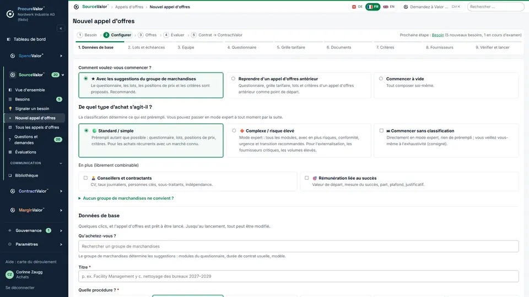Expand Aucun groupe de marchandises ne convient
Screen dimensions: 529x297
(126, 199)
